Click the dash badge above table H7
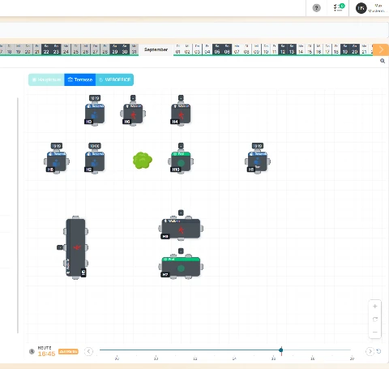This screenshot has width=389, height=369. [x=181, y=251]
